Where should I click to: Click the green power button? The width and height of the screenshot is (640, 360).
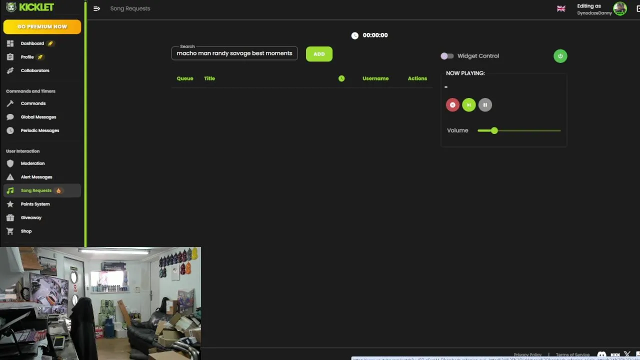tap(560, 56)
